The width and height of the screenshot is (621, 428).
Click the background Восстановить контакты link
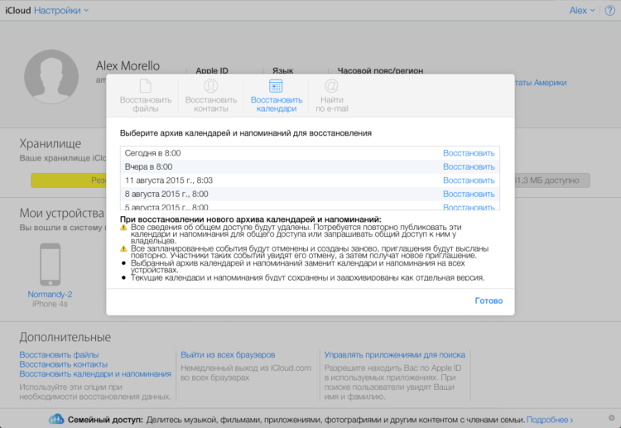point(64,364)
